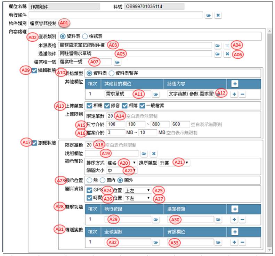Open folder browser for 過濾條件
The image size is (275, 256).
pyautogui.click(x=218, y=54)
